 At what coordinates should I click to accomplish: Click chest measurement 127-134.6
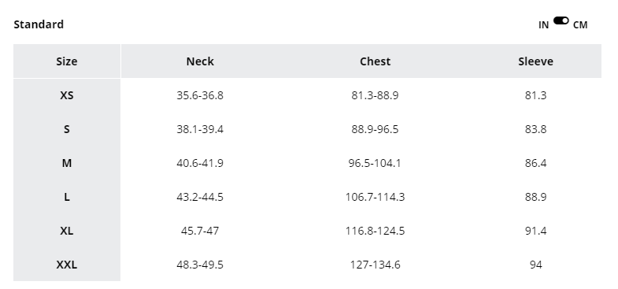coord(375,265)
